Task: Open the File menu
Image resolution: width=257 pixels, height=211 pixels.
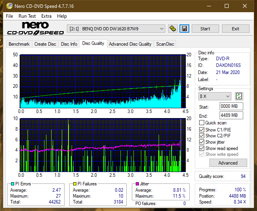Action: (x=9, y=16)
